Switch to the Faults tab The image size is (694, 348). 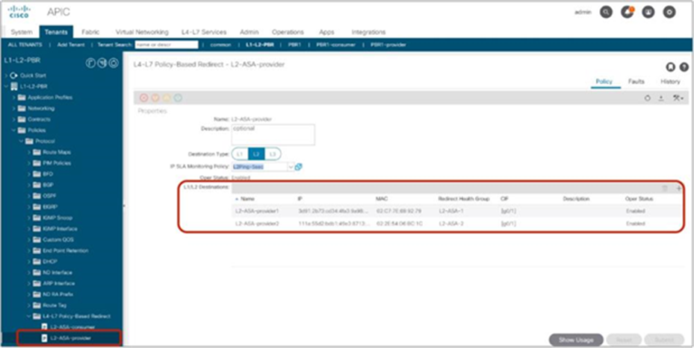click(636, 82)
